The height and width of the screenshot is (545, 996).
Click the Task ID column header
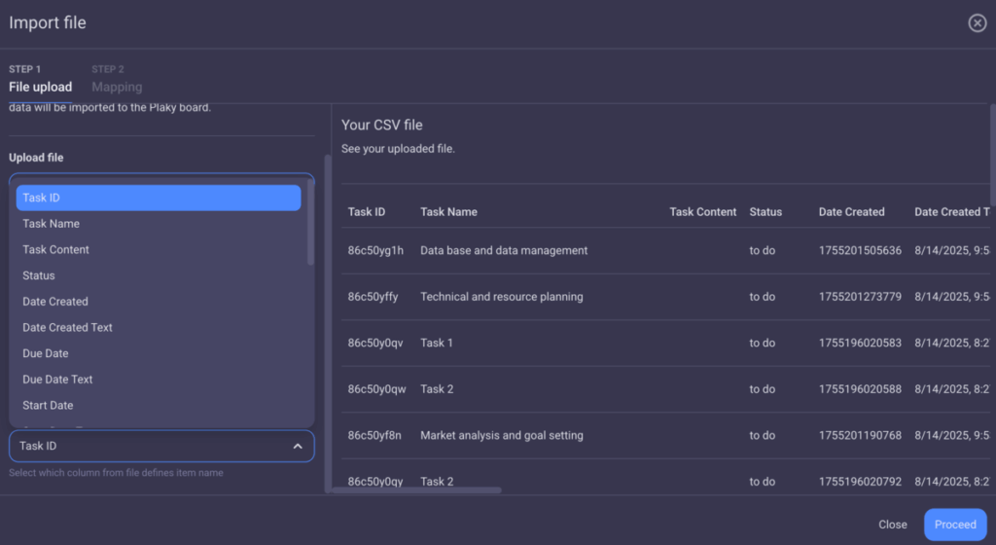[x=367, y=212]
